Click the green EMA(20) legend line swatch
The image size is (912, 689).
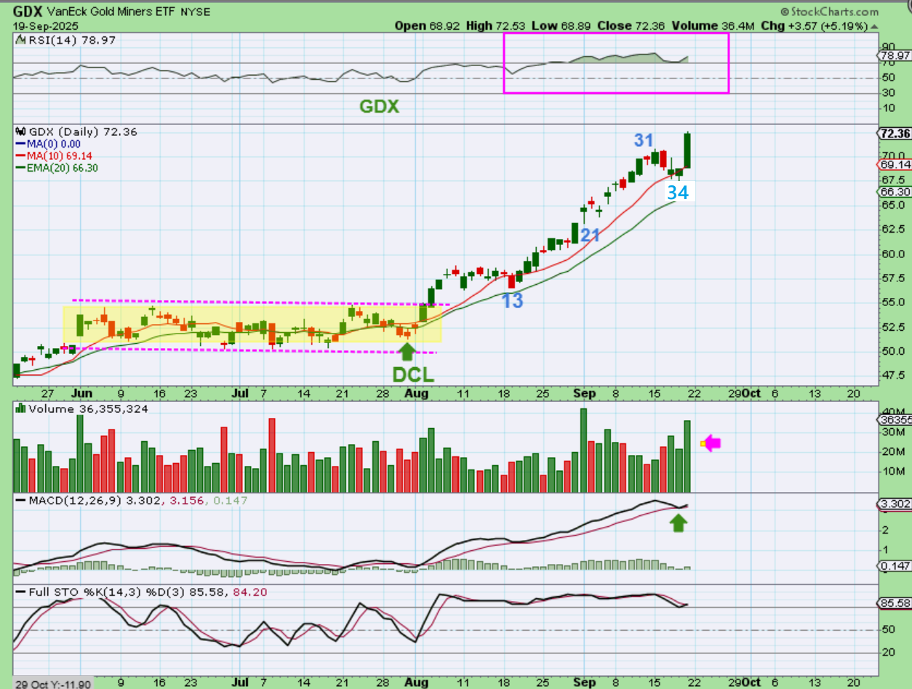coord(20,168)
